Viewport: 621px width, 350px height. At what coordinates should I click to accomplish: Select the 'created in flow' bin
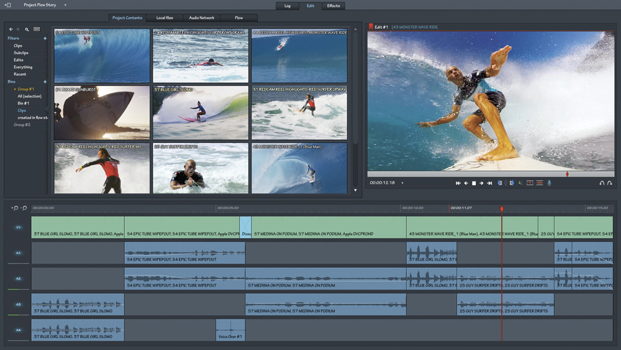coord(32,117)
